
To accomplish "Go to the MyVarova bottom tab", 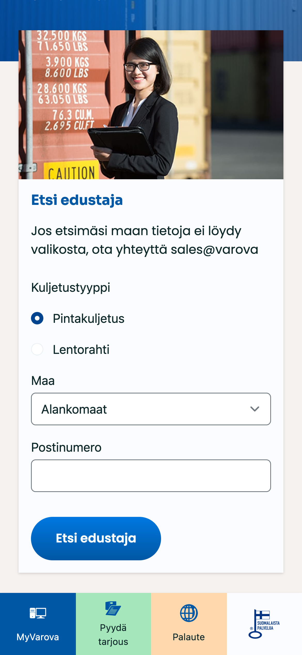I will click(x=38, y=624).
